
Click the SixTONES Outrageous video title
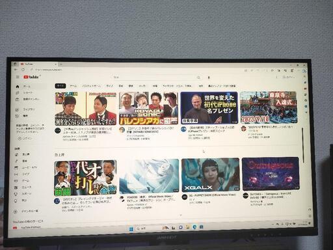tap(271, 195)
